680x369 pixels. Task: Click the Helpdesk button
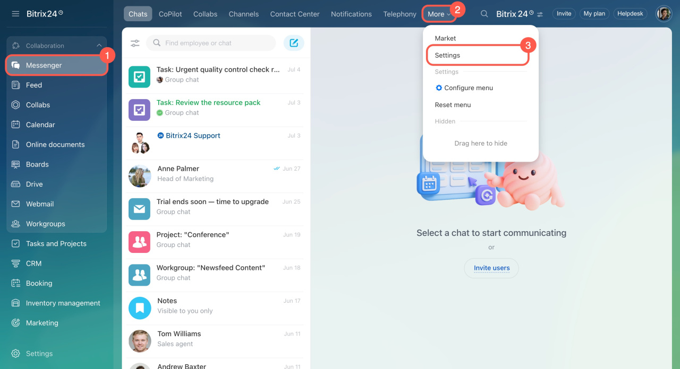[x=631, y=14]
